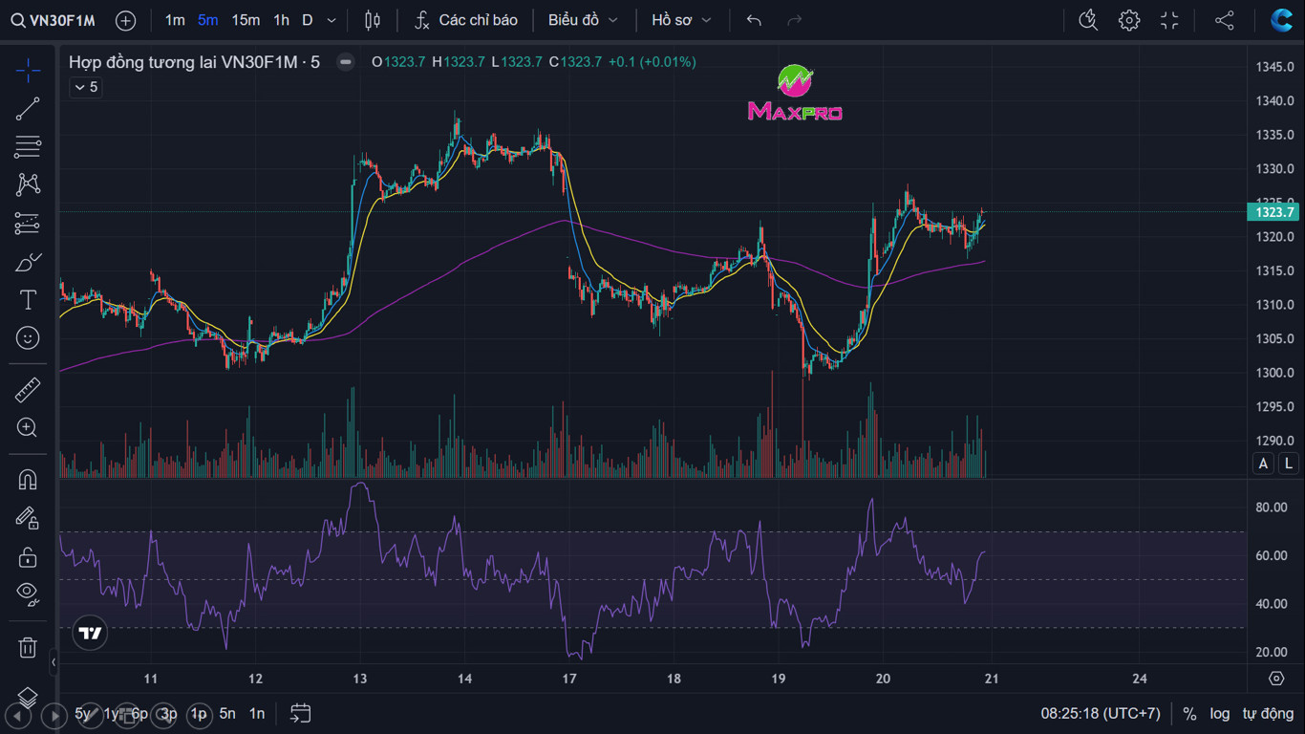Open chart settings gear icon
The width and height of the screenshot is (1305, 734).
1129,20
